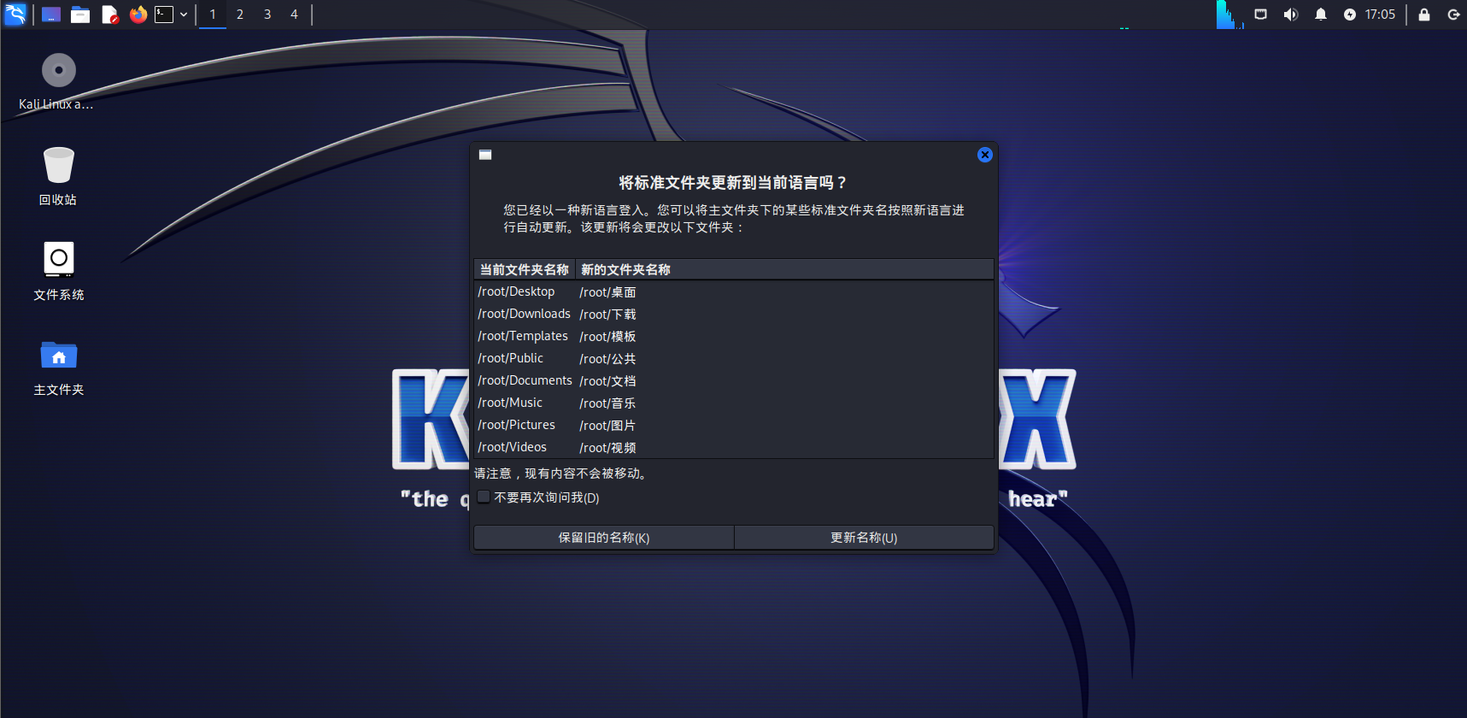Select the Kali Linux disc desktop icon

[x=58, y=82]
